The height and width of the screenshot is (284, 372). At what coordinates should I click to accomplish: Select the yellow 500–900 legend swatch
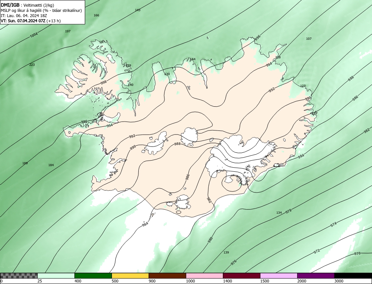pos(130,276)
